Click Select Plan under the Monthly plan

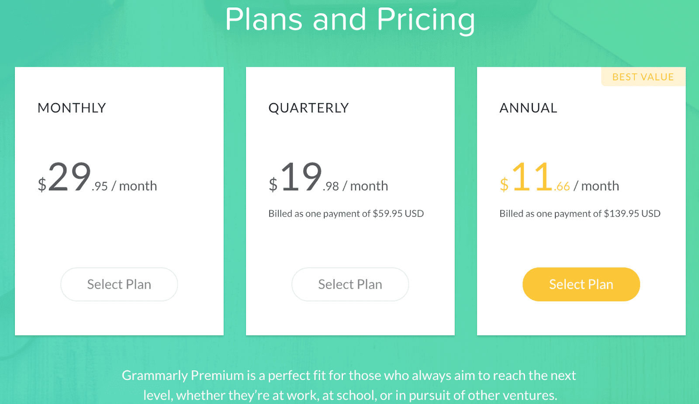point(119,284)
